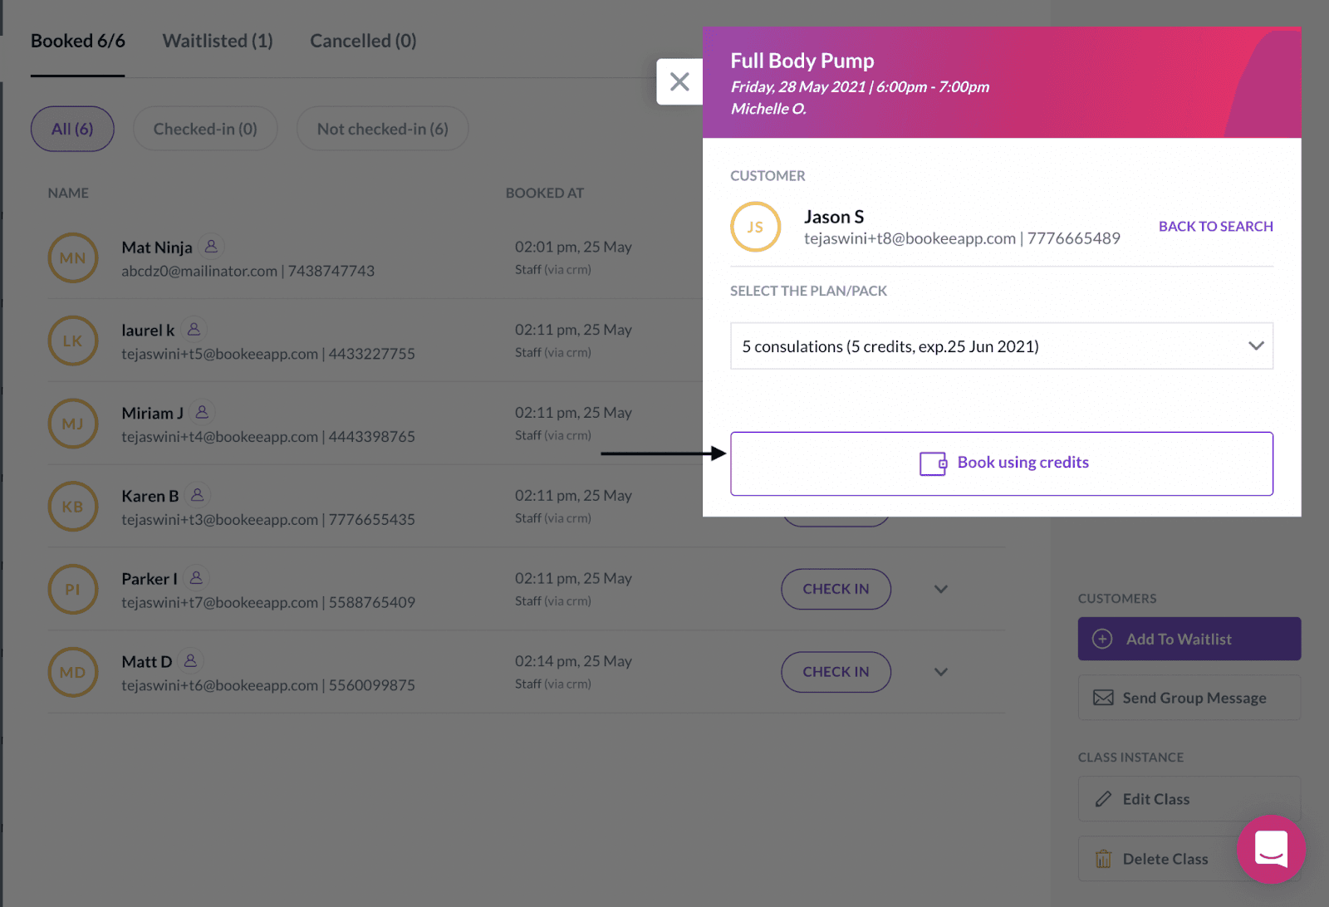Check in Matt D
Screen dimensions: 1329x907
point(836,672)
